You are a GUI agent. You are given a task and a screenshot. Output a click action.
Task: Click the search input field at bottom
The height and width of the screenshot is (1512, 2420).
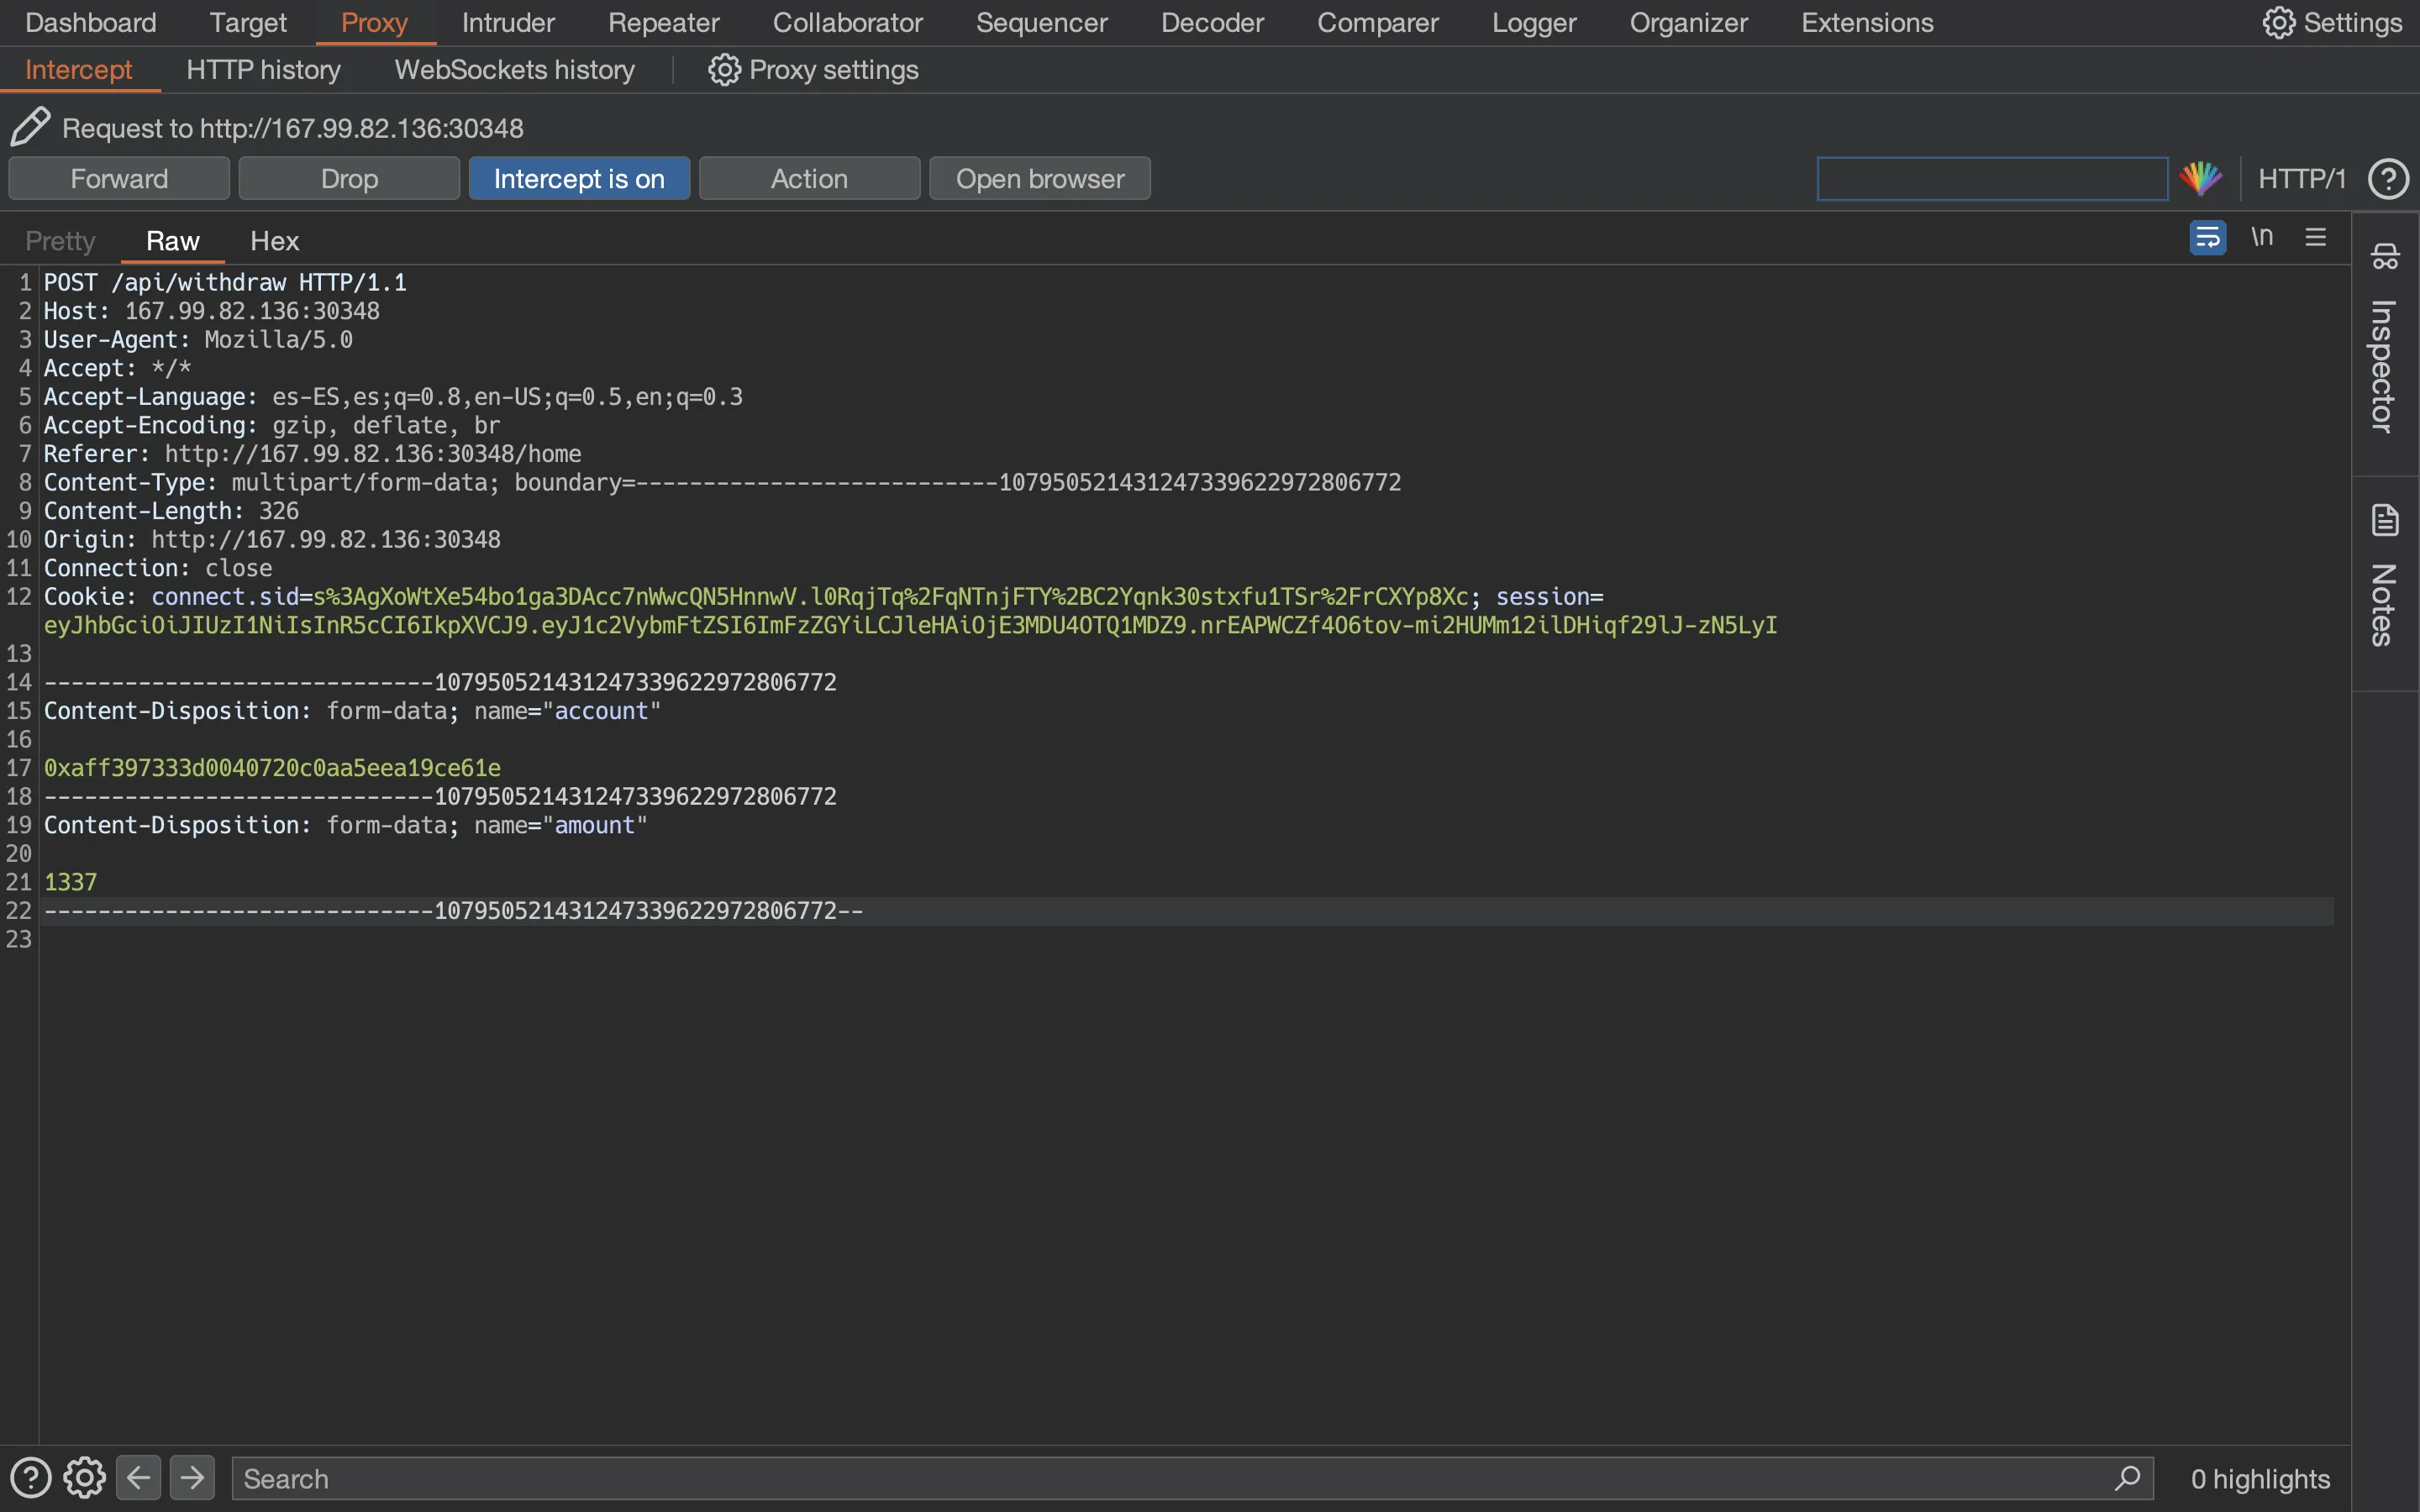tap(1192, 1479)
